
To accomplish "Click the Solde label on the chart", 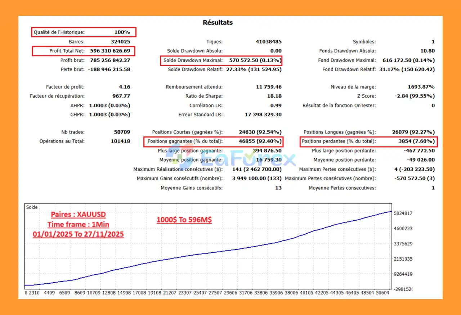I will [x=32, y=208].
